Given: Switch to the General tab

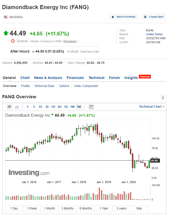Looking at the screenshot, I should pyautogui.click(x=9, y=78).
